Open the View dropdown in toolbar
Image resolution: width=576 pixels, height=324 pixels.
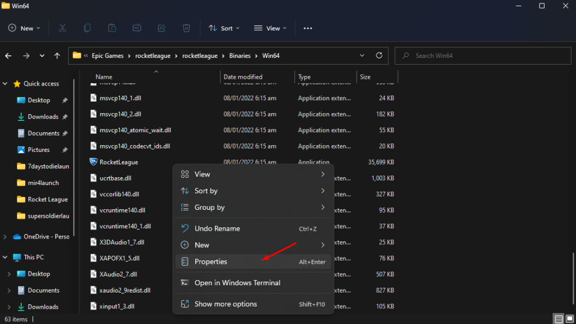click(x=271, y=28)
